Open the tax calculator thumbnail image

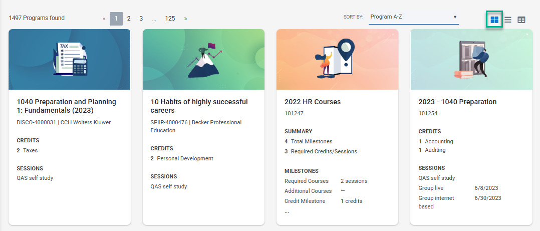click(70, 59)
